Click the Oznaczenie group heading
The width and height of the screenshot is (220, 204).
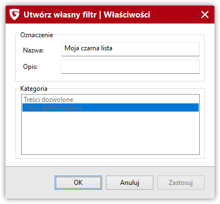point(37,35)
